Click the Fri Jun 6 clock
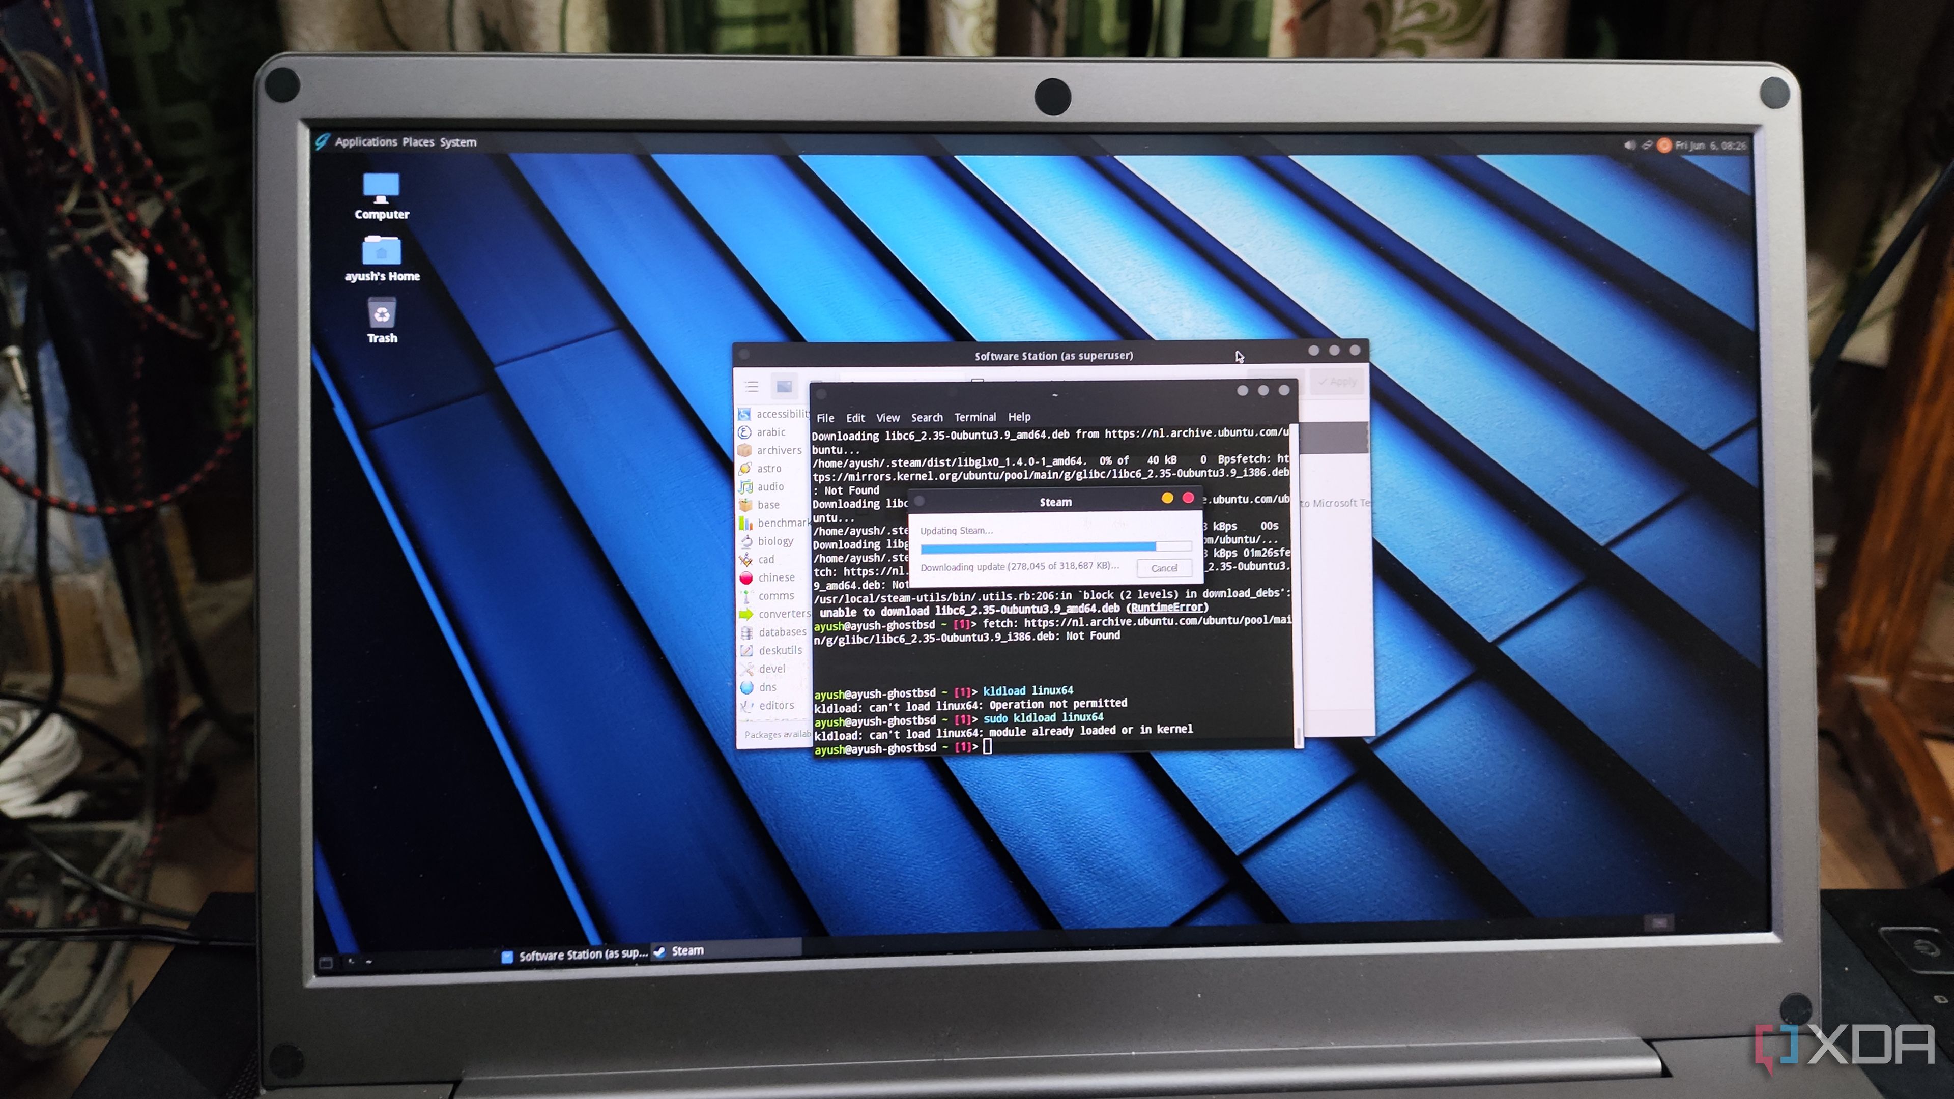The height and width of the screenshot is (1099, 1954). pyautogui.click(x=1710, y=145)
